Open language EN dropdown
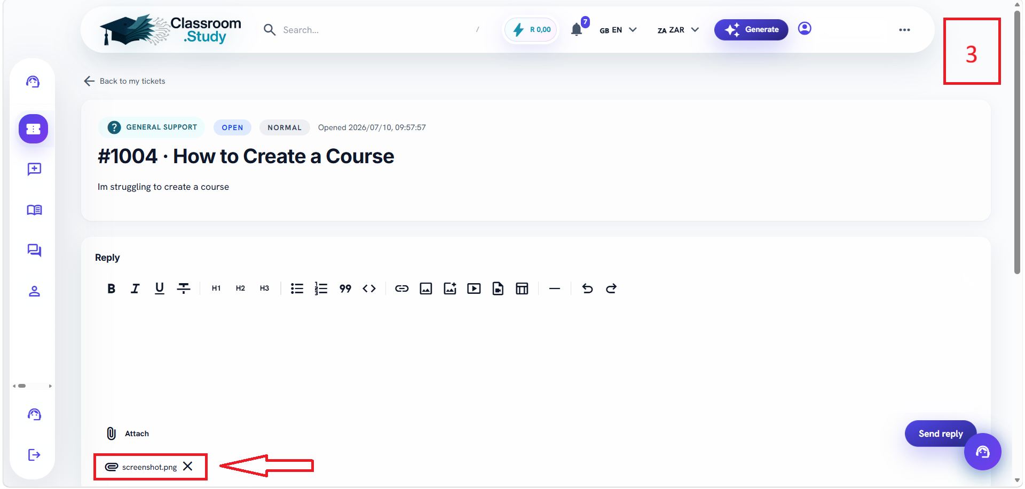Image resolution: width=1025 pixels, height=489 pixels. pyautogui.click(x=618, y=30)
